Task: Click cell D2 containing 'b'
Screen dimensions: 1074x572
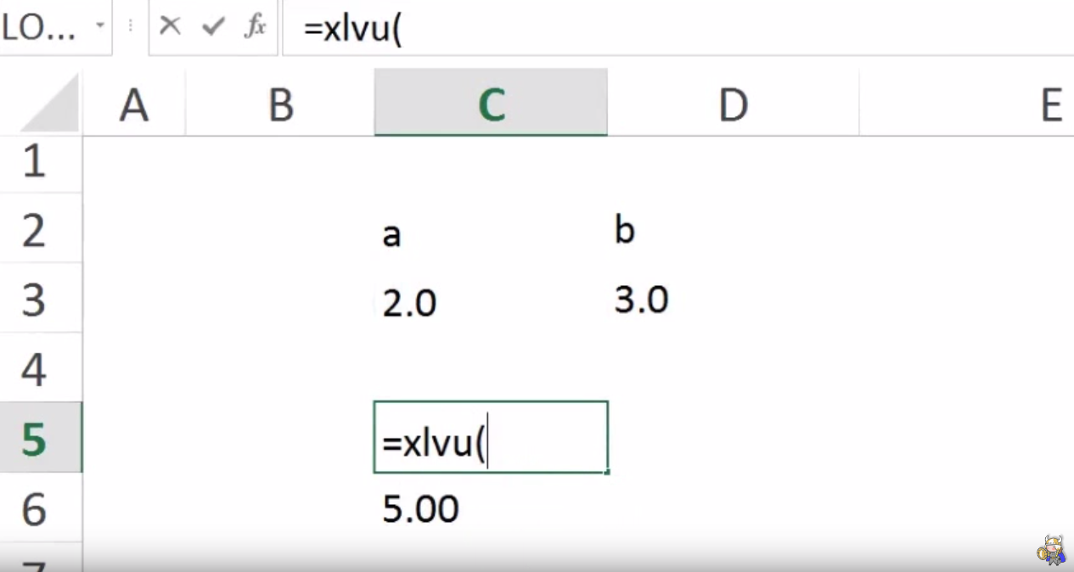Action: pyautogui.click(x=733, y=231)
